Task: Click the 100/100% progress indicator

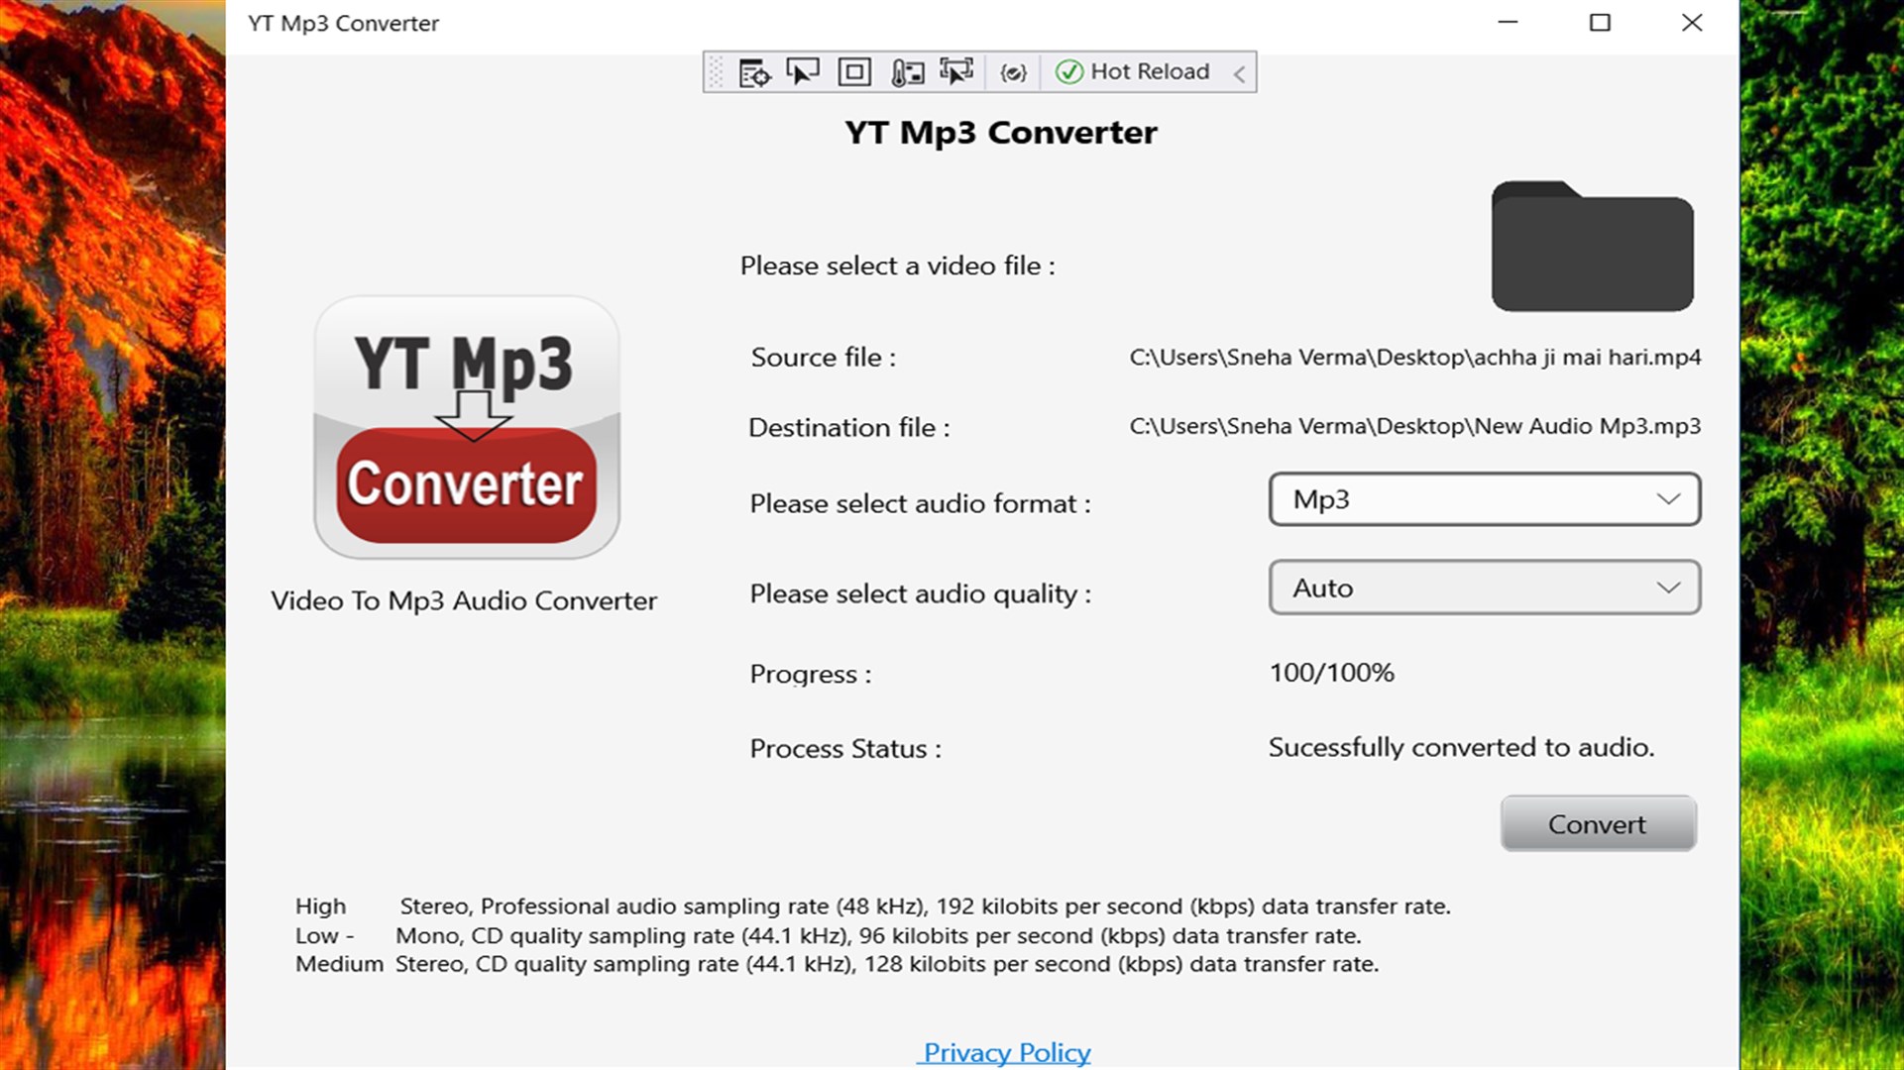Action: pyautogui.click(x=1332, y=673)
